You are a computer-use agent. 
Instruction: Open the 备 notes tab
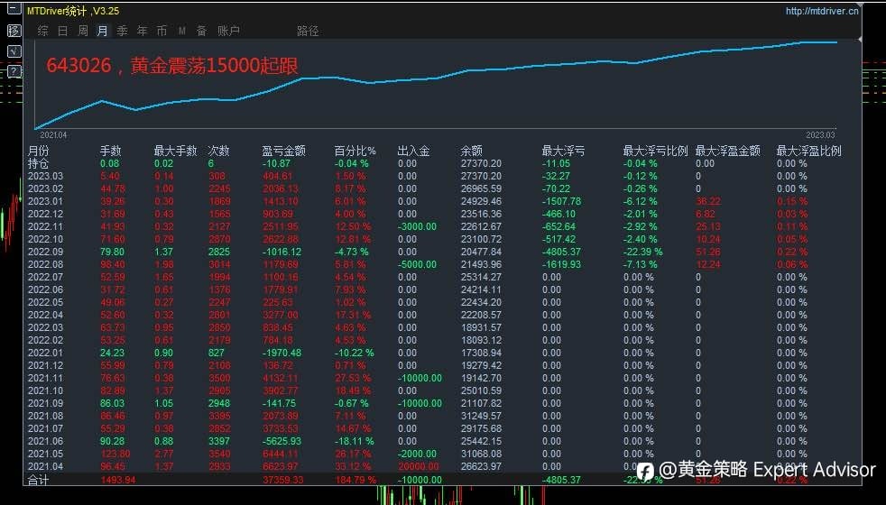coord(202,31)
